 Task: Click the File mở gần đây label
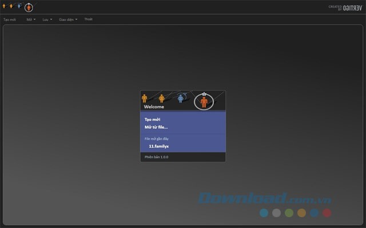156,139
